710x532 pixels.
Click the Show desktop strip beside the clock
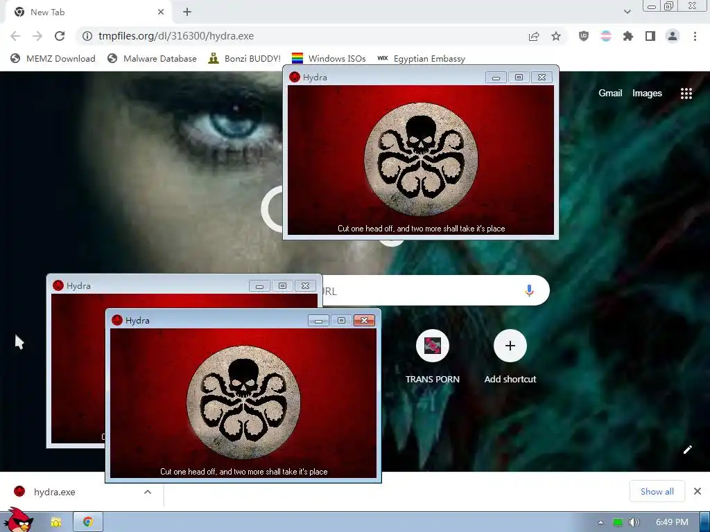(705, 522)
